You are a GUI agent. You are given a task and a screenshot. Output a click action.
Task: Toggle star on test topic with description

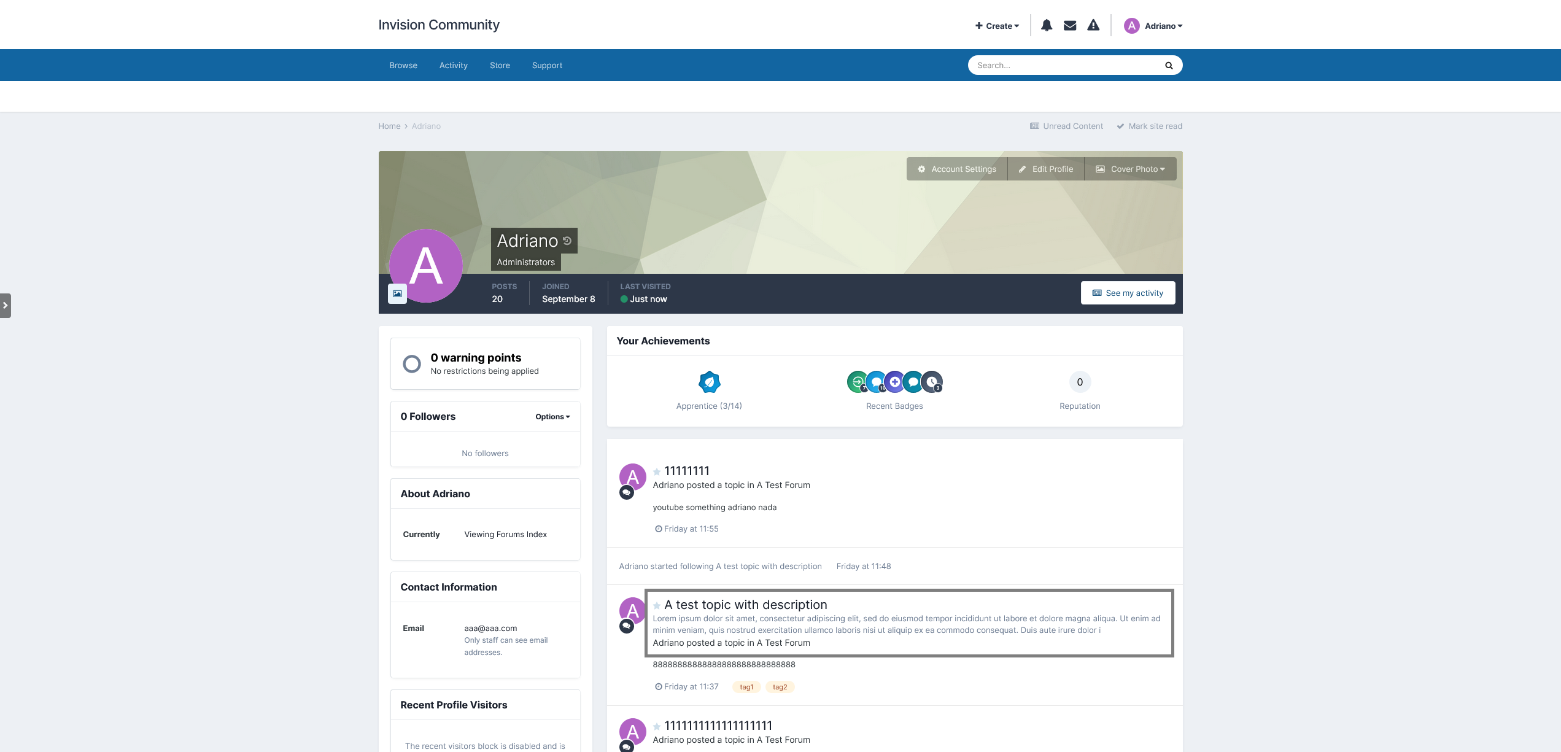[657, 605]
